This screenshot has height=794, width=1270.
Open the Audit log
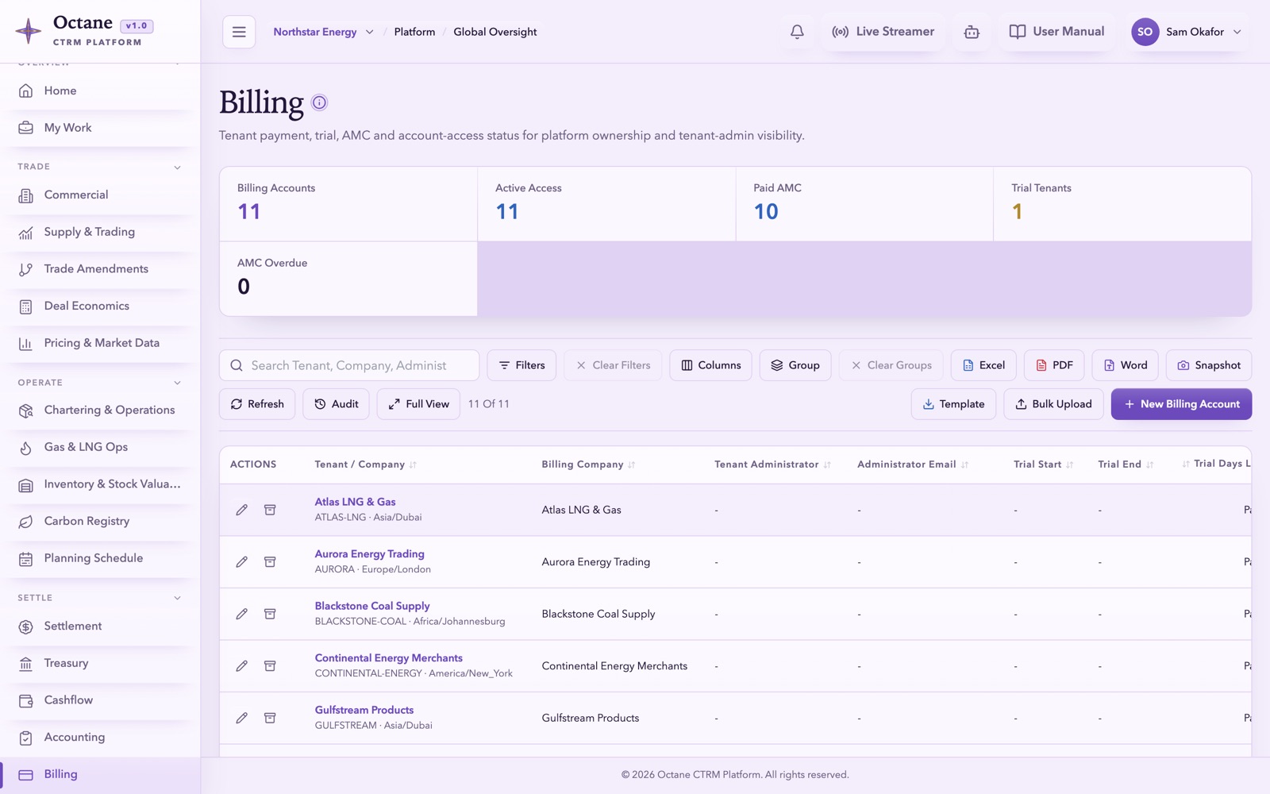click(336, 404)
